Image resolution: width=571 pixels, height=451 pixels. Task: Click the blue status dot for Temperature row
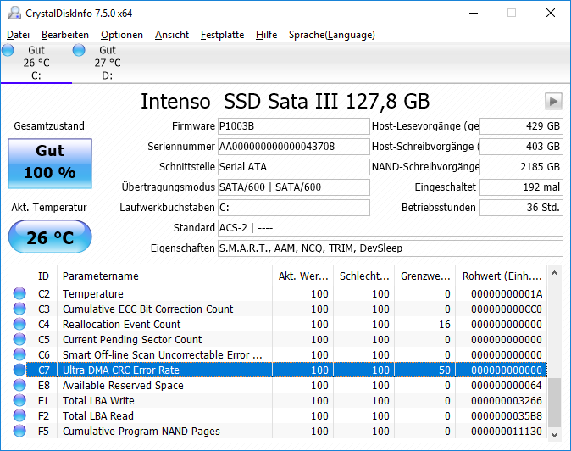tap(19, 293)
